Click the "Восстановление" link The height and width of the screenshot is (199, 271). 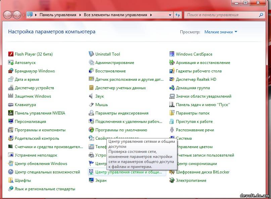[110, 71]
